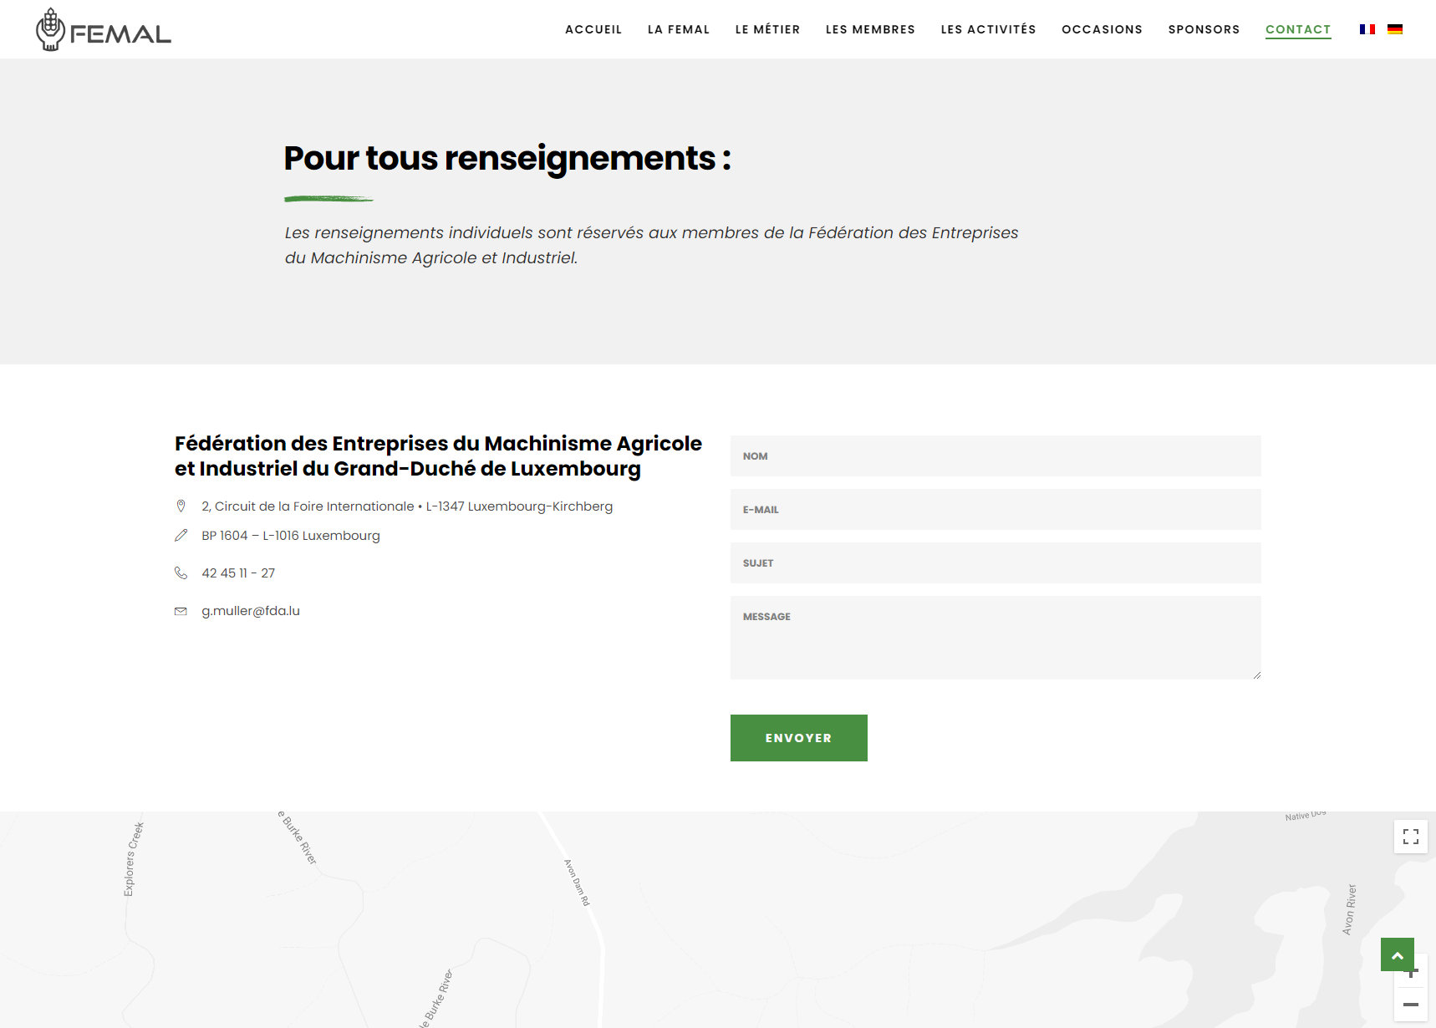Visit the Occasions page
1436x1028 pixels.
[x=1102, y=29]
